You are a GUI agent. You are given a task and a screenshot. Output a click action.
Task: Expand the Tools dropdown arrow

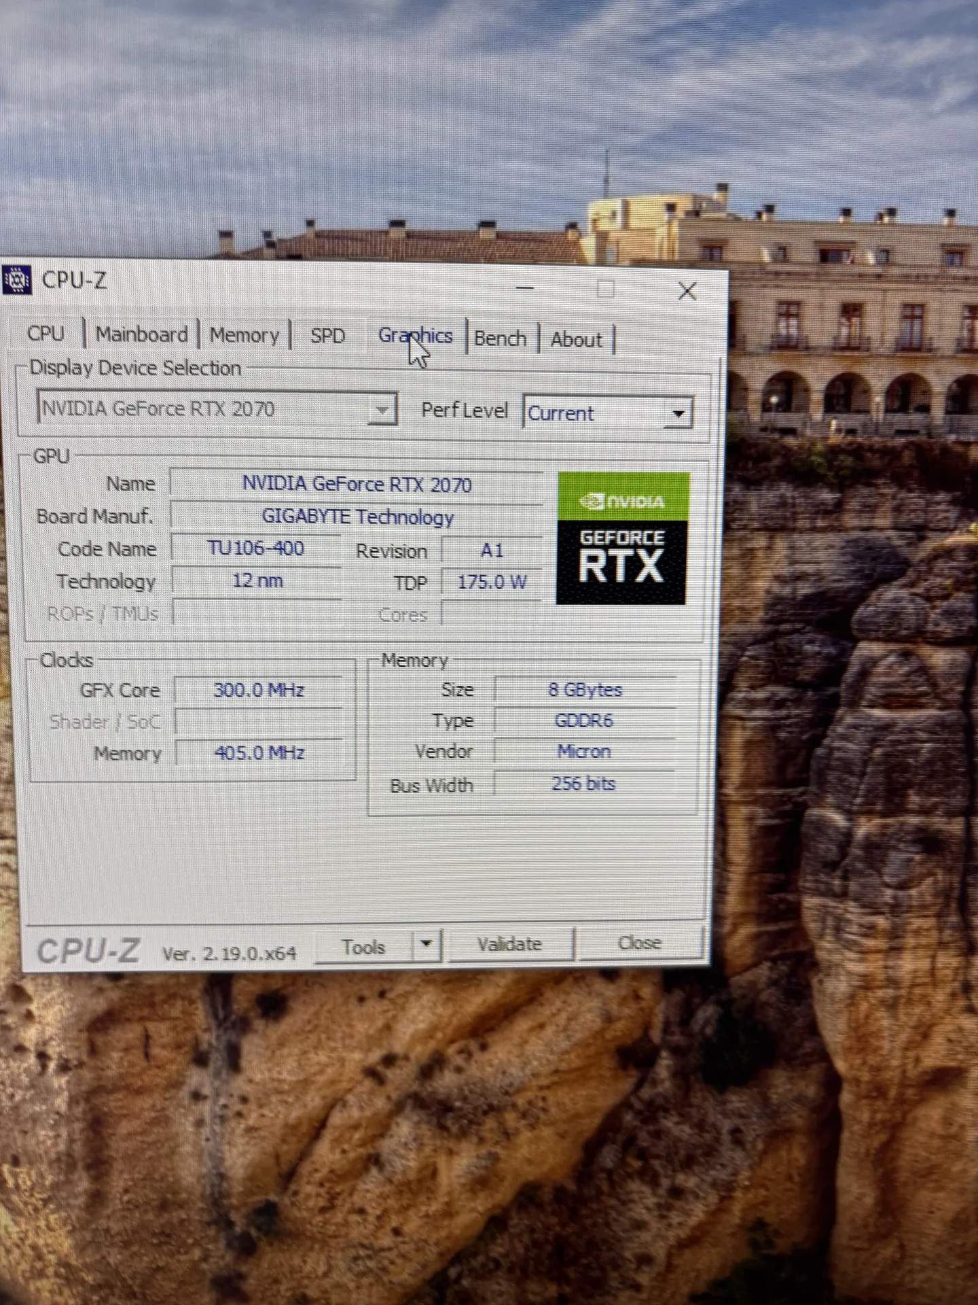(427, 945)
